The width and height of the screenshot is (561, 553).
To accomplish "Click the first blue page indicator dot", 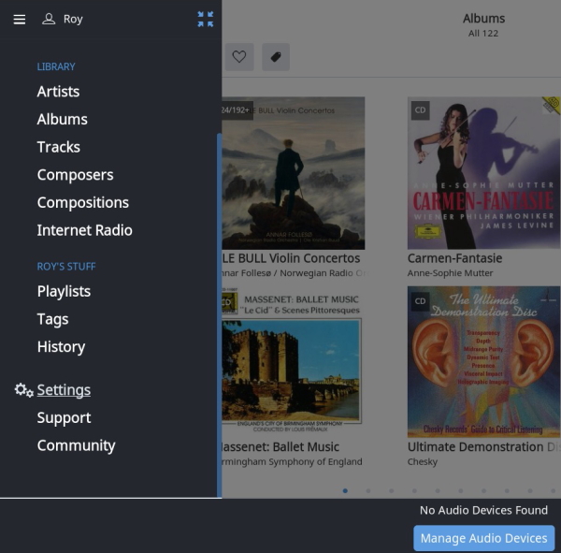I will (x=345, y=490).
